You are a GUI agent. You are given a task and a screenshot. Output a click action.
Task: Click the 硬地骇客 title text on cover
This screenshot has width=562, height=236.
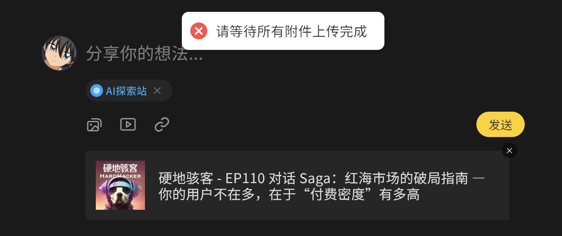[120, 167]
